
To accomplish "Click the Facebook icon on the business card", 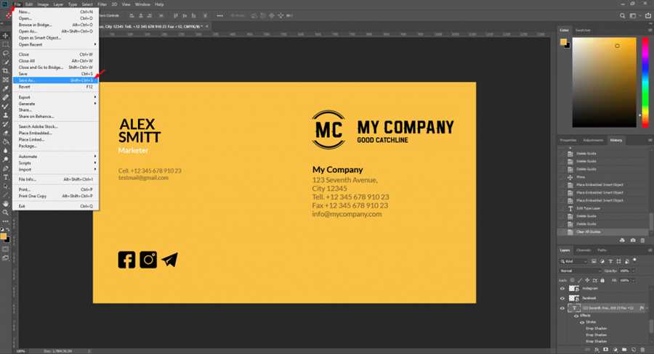I will pyautogui.click(x=126, y=260).
